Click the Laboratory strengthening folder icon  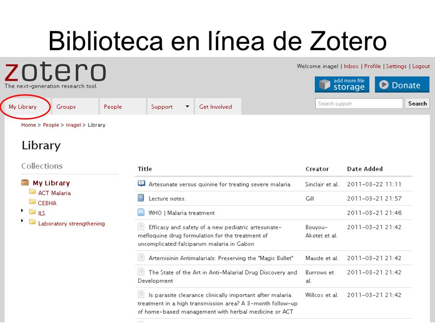click(x=32, y=222)
